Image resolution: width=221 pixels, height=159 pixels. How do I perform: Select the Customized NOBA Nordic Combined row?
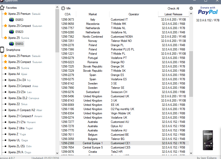click(124, 37)
